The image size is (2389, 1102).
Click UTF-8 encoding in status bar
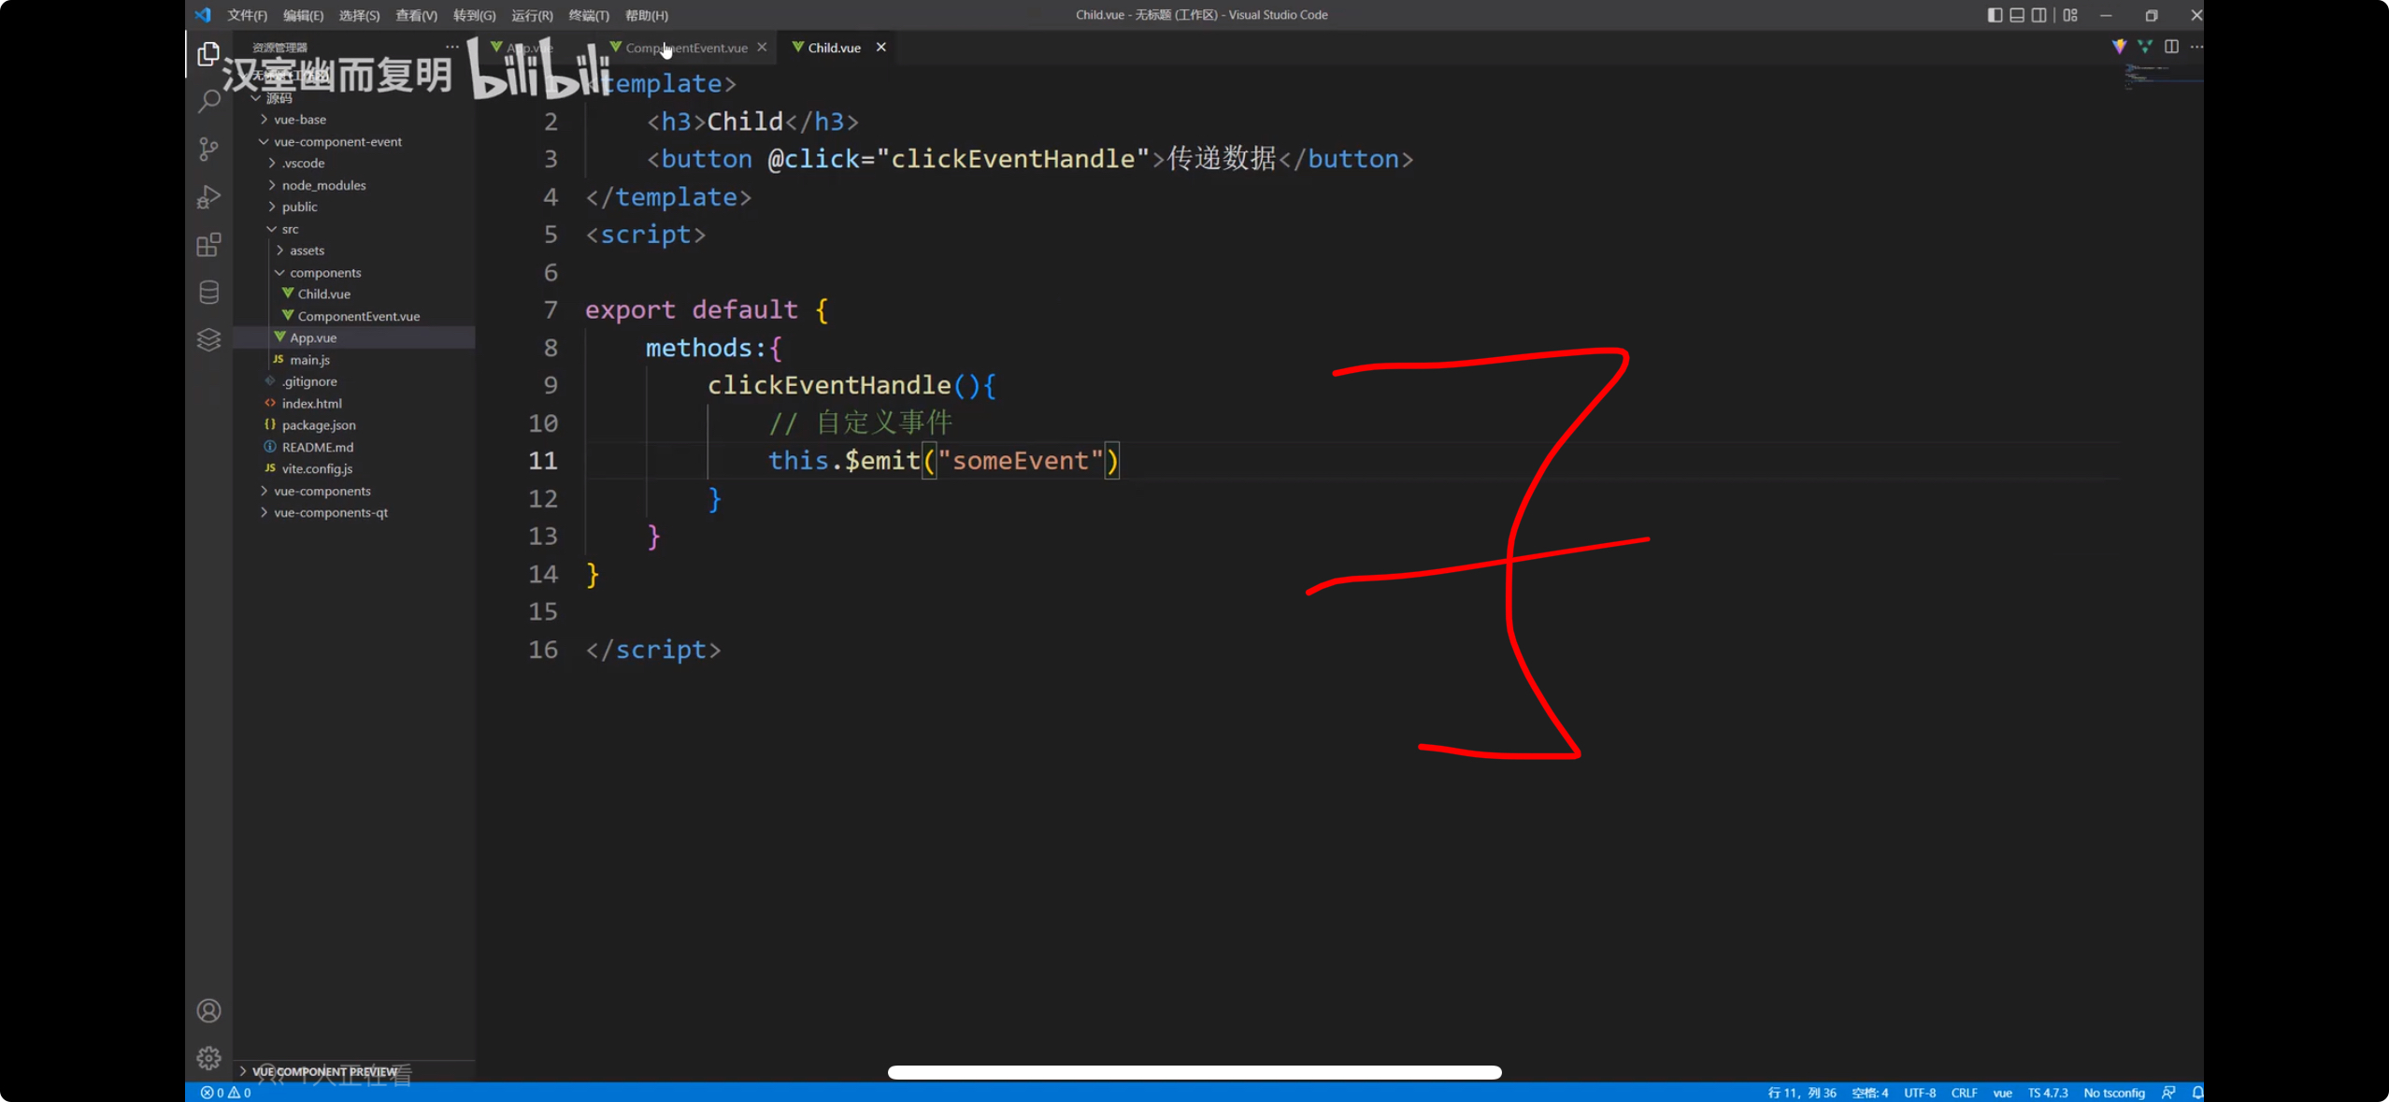coord(1920,1093)
